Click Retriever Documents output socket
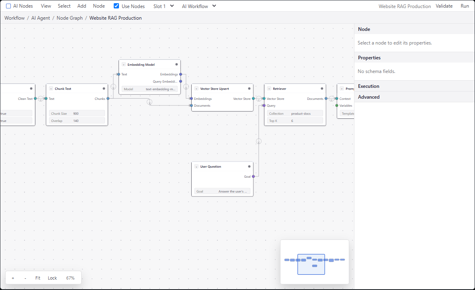This screenshot has height=290, width=475. [x=326, y=99]
